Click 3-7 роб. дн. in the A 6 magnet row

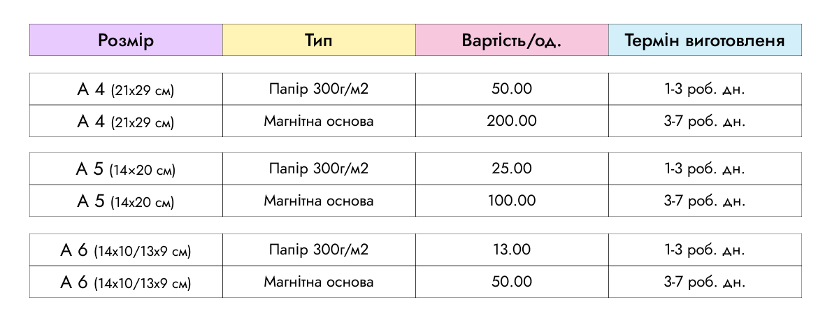click(x=705, y=282)
